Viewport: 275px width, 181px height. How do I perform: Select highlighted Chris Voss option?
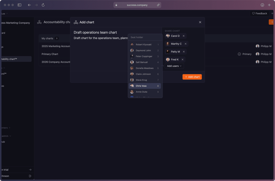point(145,86)
